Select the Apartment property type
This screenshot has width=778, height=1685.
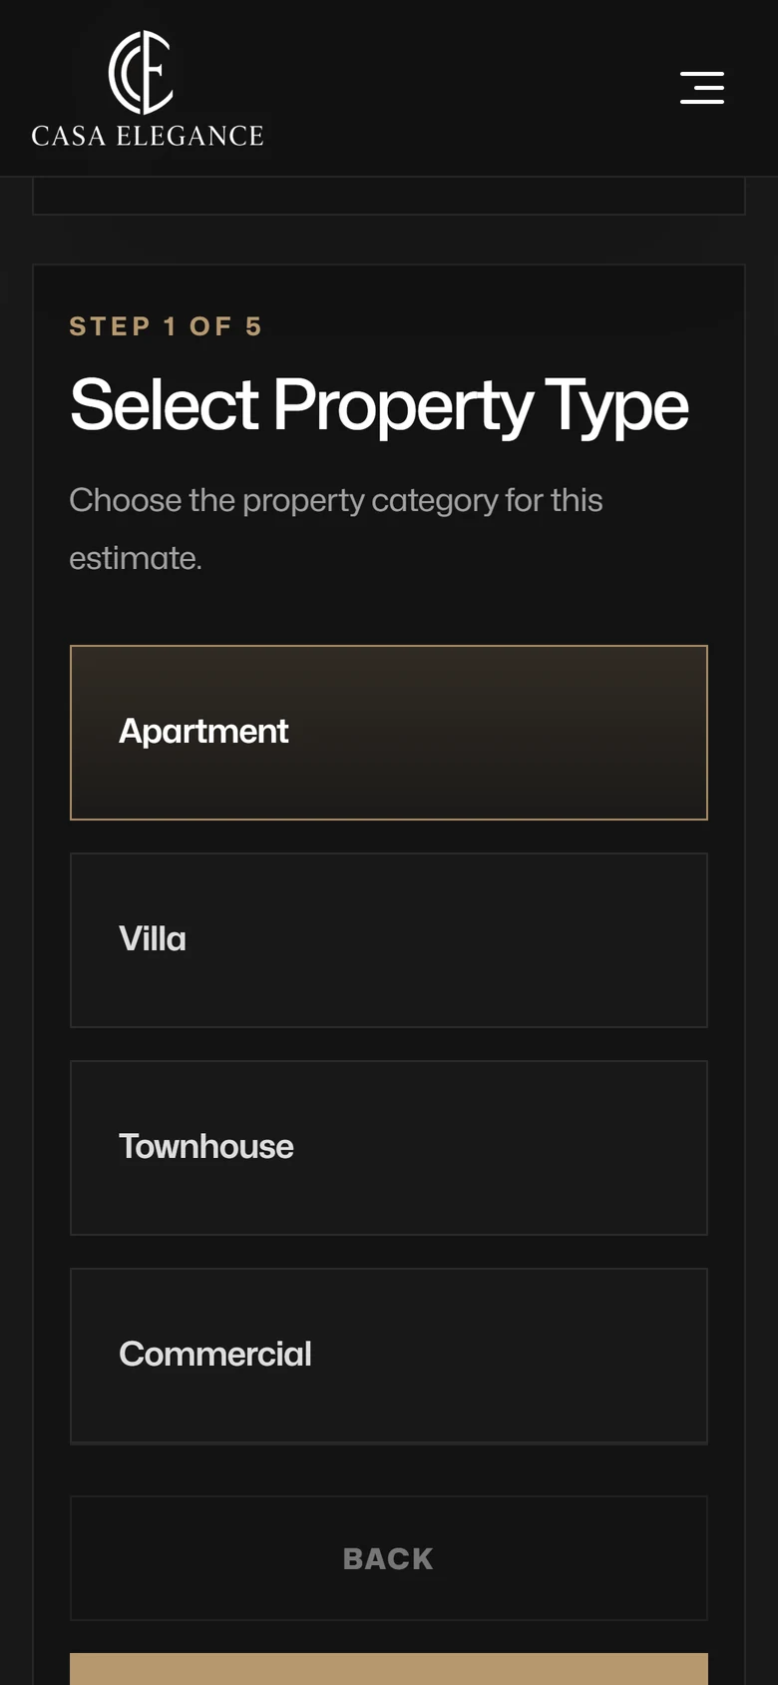point(389,733)
